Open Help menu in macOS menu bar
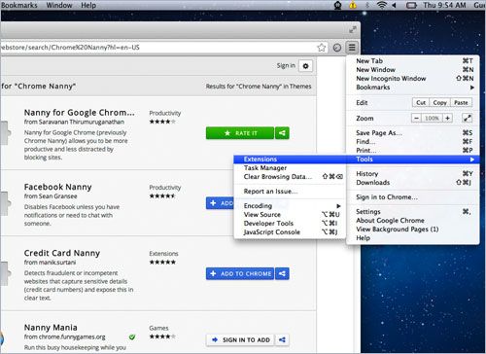The image size is (486, 354). point(88,5)
